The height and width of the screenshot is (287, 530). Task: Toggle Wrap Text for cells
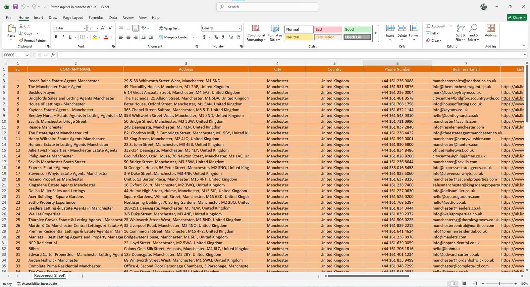(x=169, y=28)
